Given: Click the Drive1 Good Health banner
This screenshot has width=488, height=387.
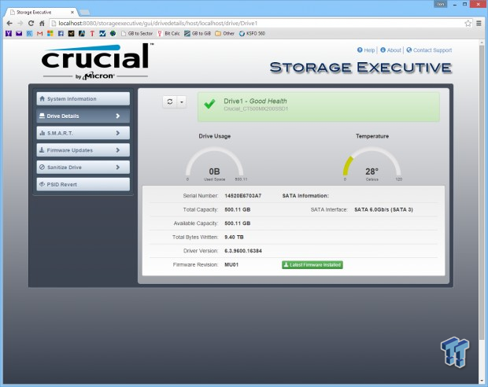Looking at the screenshot, I should (x=319, y=106).
